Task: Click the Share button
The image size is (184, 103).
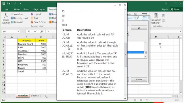Action: click(x=175, y=9)
